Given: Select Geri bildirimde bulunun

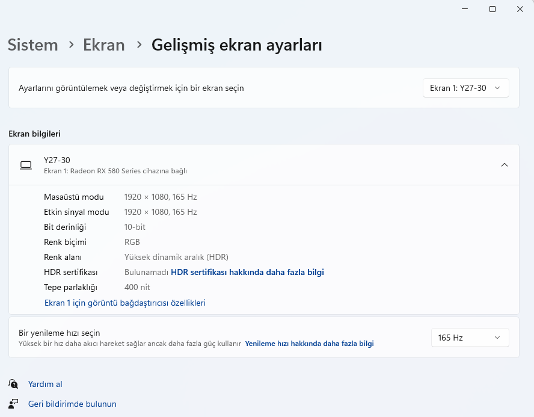Looking at the screenshot, I should pyautogui.click(x=72, y=404).
